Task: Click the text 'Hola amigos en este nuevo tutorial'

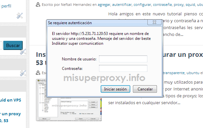Action: [145, 14]
